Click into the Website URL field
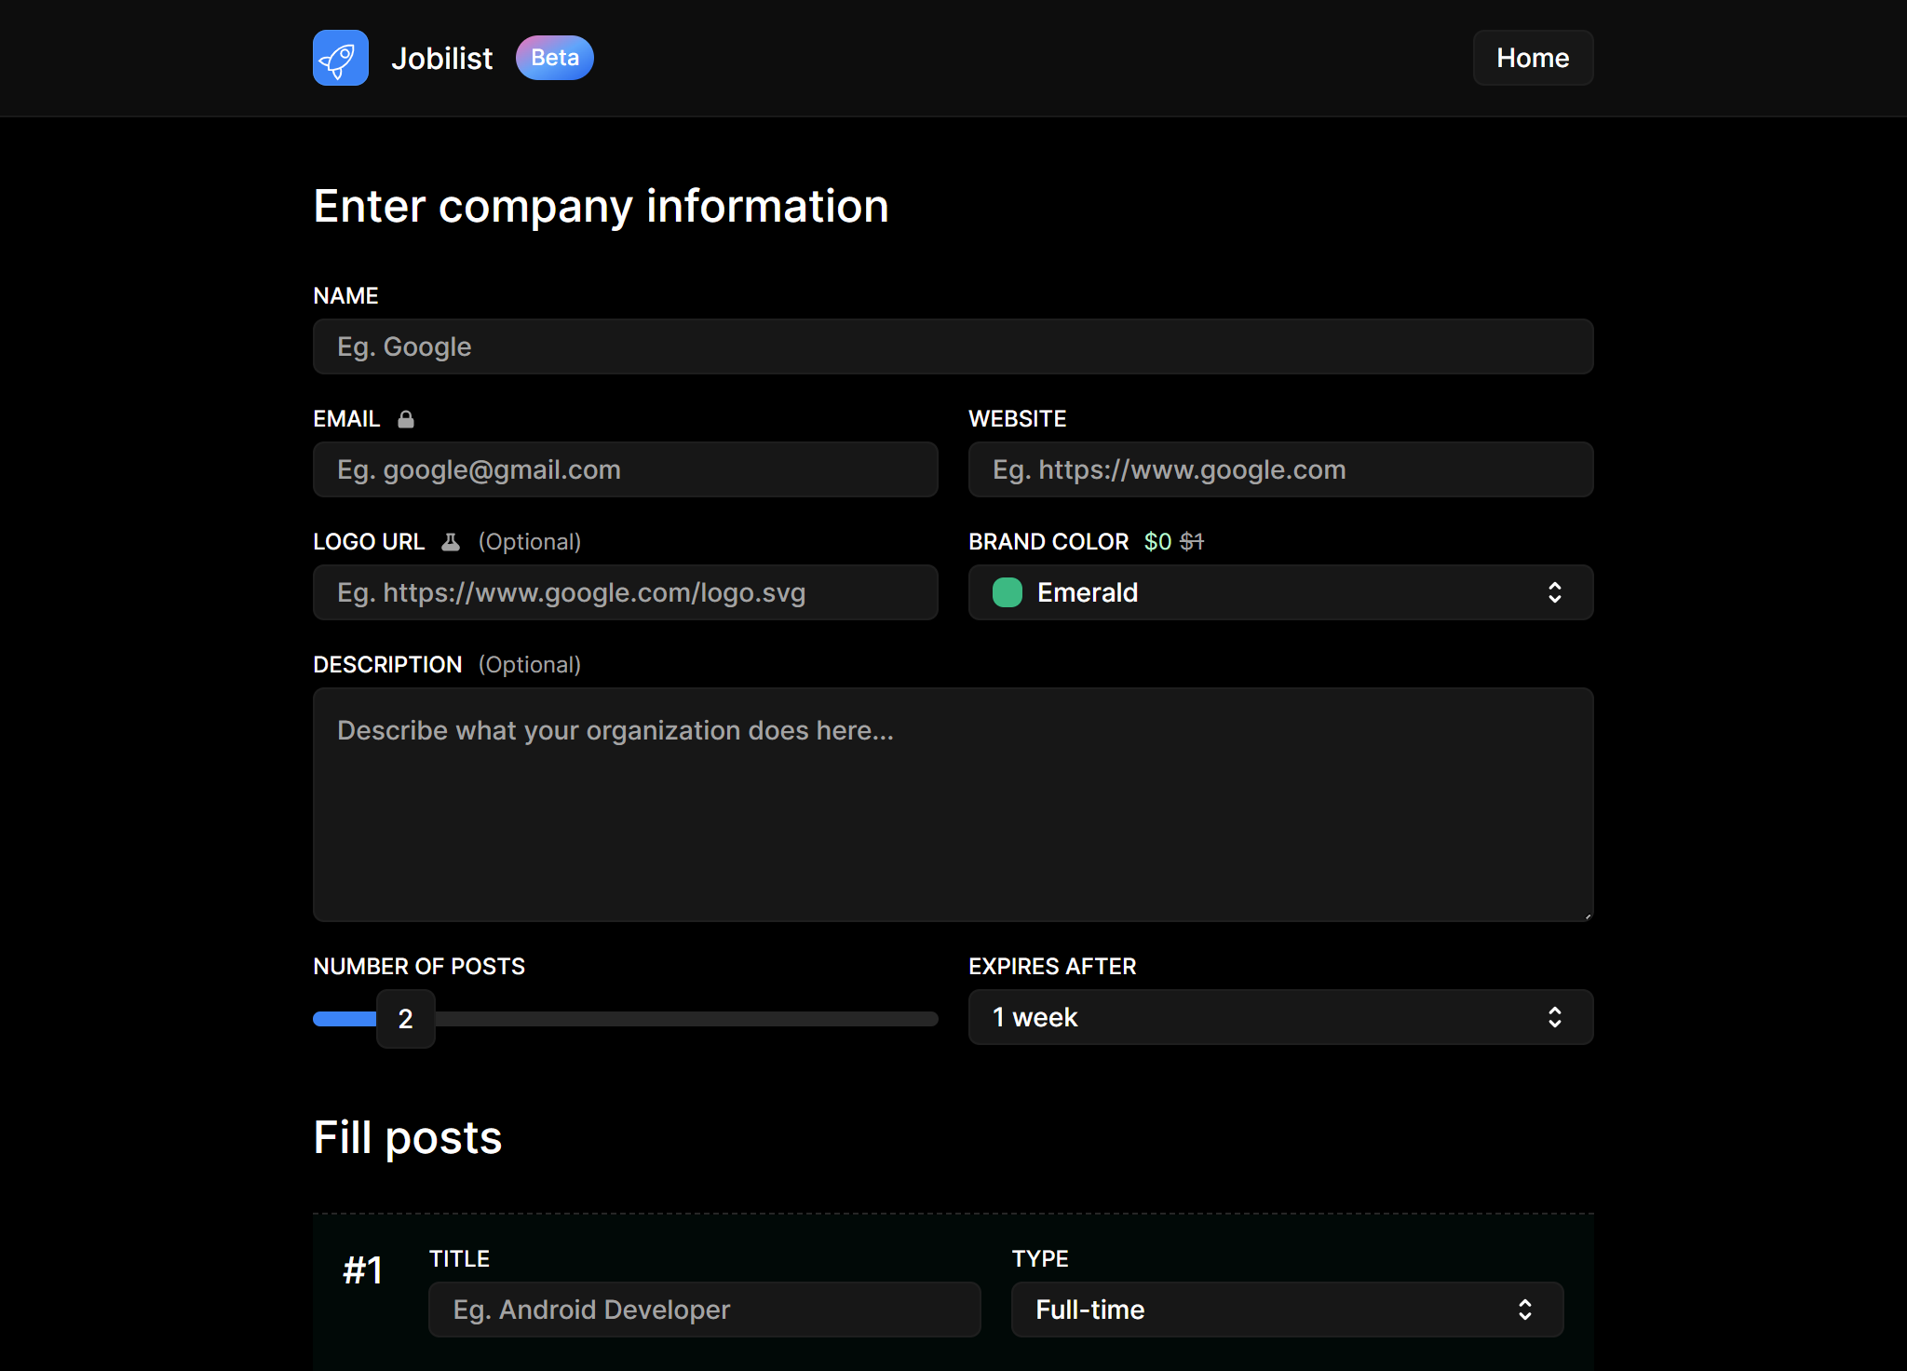 point(1280,469)
